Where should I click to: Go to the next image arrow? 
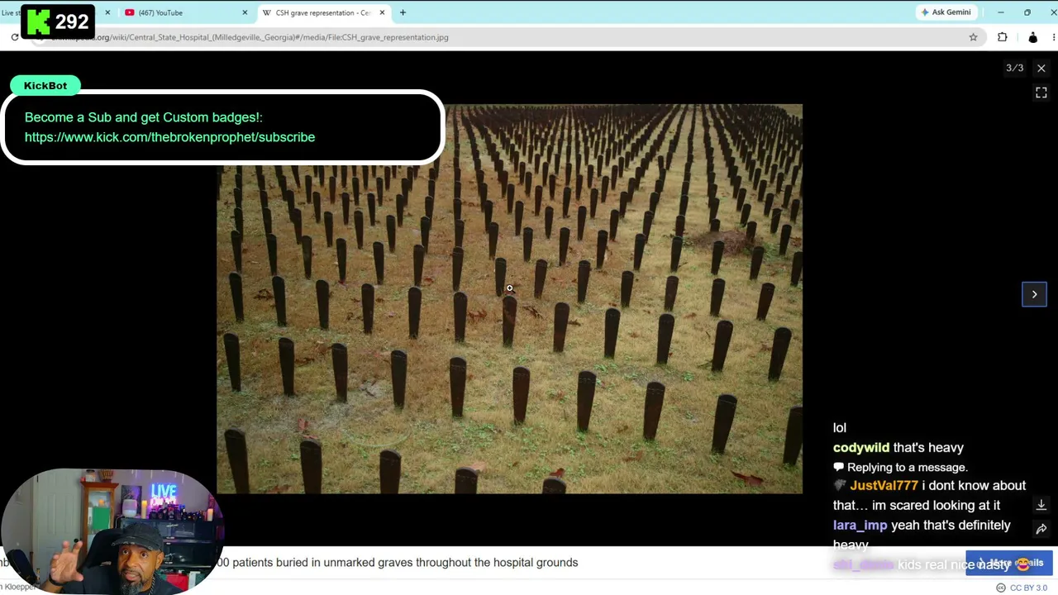1034,294
